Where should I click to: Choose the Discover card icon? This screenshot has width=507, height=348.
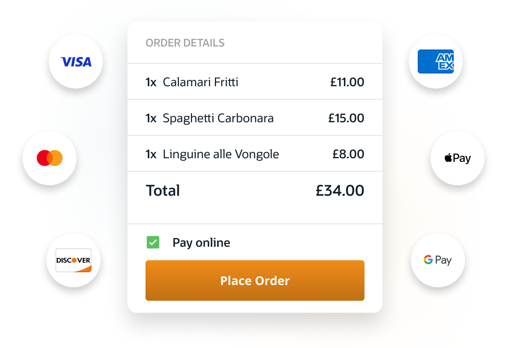tap(73, 260)
